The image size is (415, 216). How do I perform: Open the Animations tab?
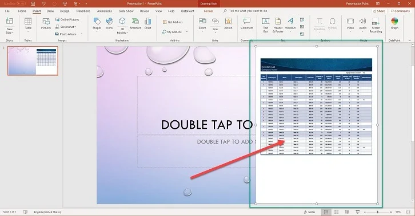click(x=105, y=11)
